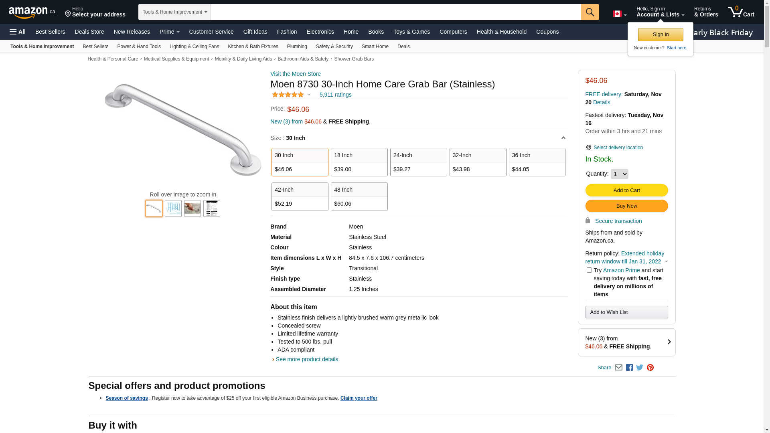Viewport: 770px width, 433px height.
Task: Open the Quantity dropdown
Action: (619, 174)
